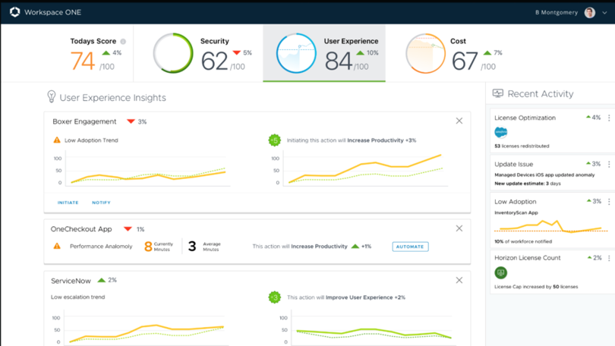Click the ServiceNow green up arrow

tap(102, 280)
